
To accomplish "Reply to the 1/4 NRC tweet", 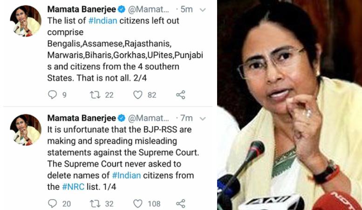I will pyautogui.click(x=52, y=203).
